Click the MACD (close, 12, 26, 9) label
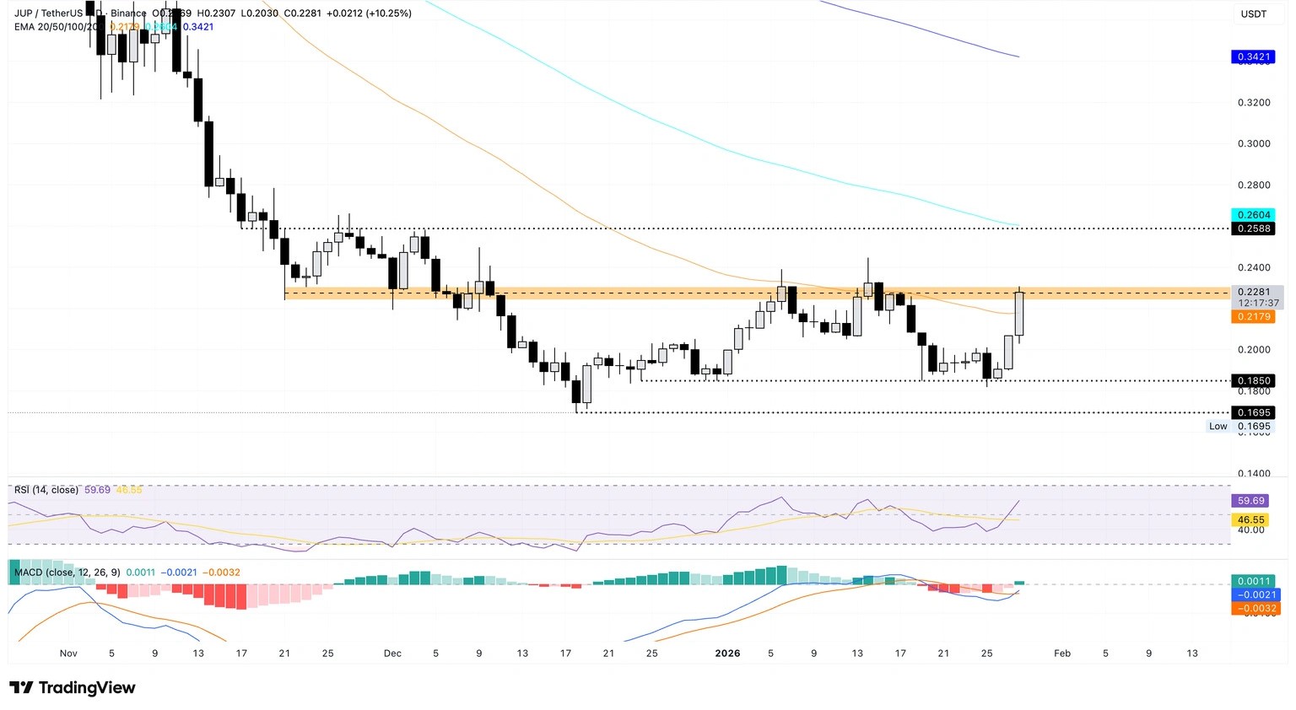Image resolution: width=1296 pixels, height=710 pixels. [x=66, y=572]
